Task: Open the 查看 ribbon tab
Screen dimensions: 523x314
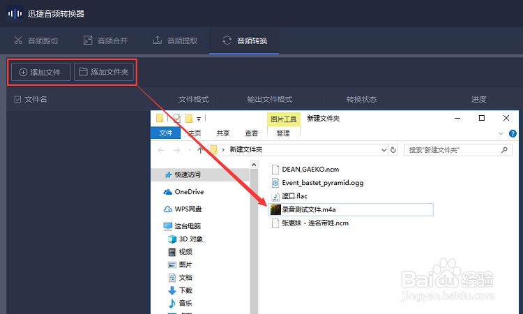Action: coord(251,133)
